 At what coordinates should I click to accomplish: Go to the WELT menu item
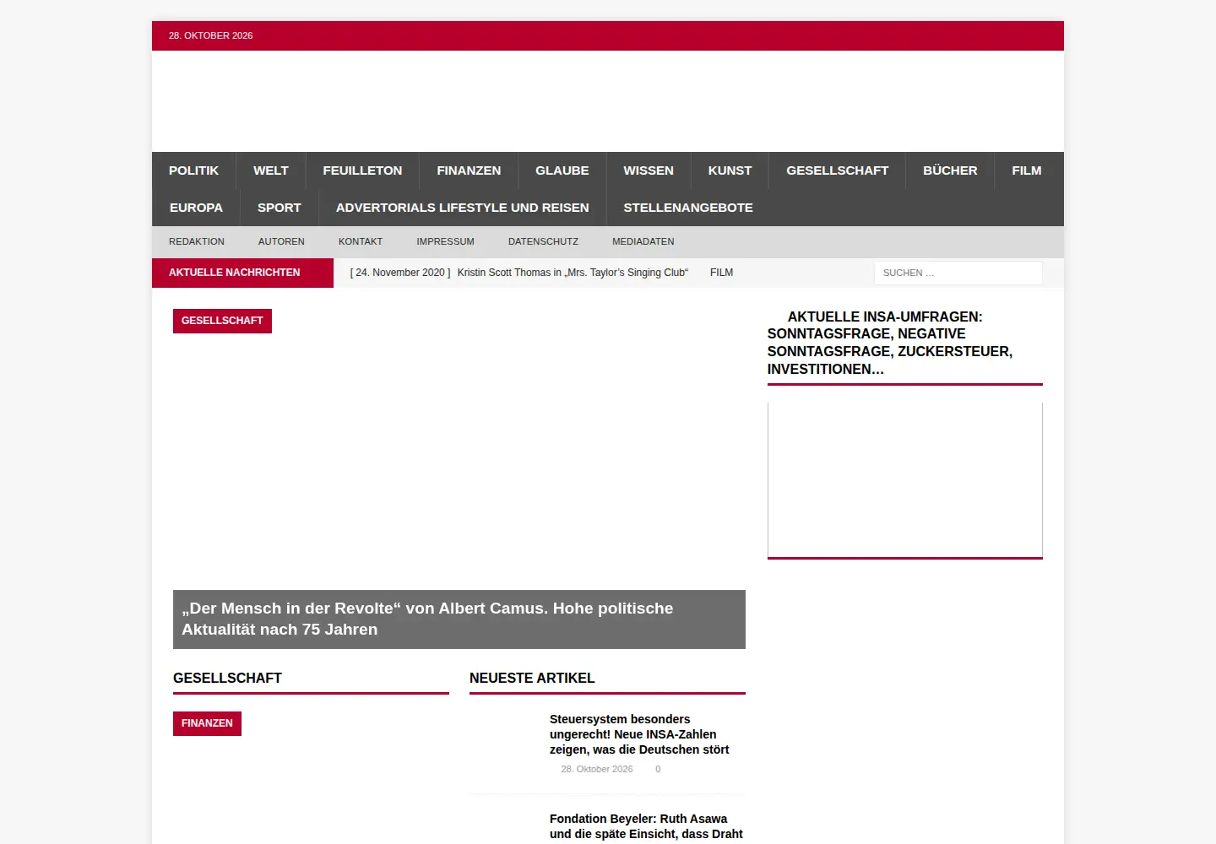point(271,170)
